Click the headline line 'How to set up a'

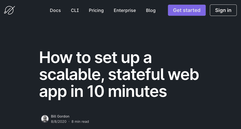96,58
